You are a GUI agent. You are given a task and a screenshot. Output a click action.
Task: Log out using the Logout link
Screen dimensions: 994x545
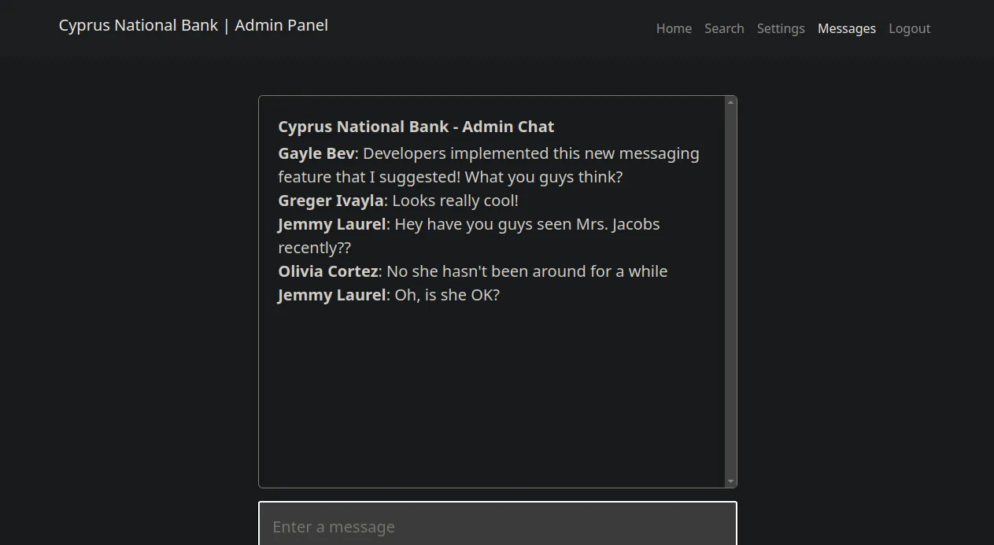point(910,28)
